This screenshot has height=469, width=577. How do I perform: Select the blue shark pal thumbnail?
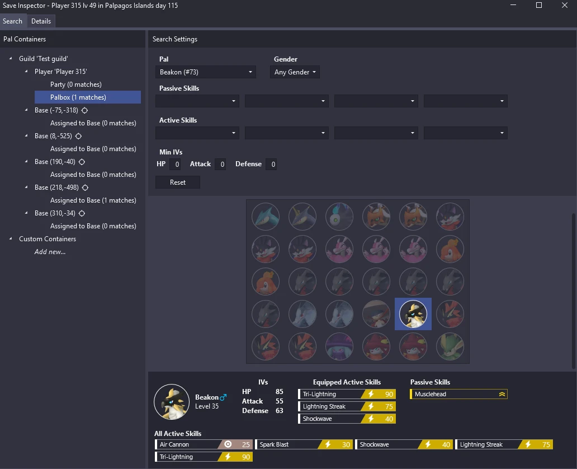tap(266, 217)
